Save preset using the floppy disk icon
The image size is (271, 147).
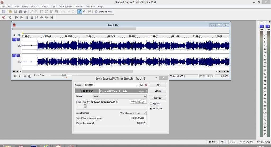(x=141, y=85)
